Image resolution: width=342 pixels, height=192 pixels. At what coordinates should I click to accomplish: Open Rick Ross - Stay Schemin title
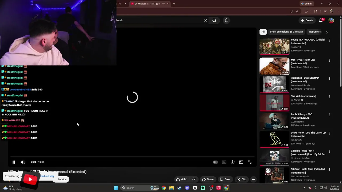click(305, 79)
